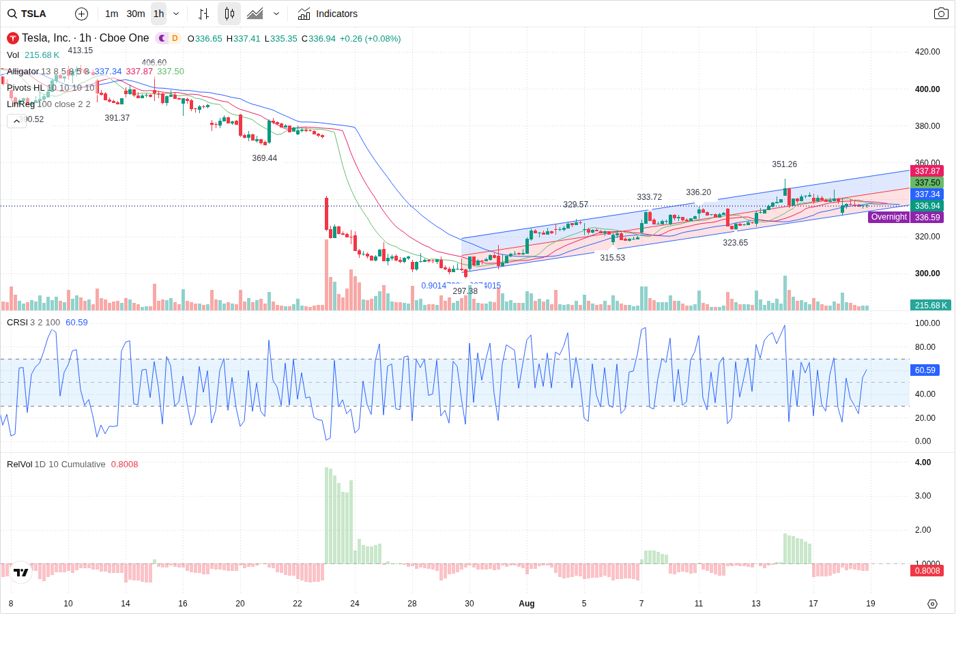Click the blue Alligator value 337.34 in the legend

[108, 72]
